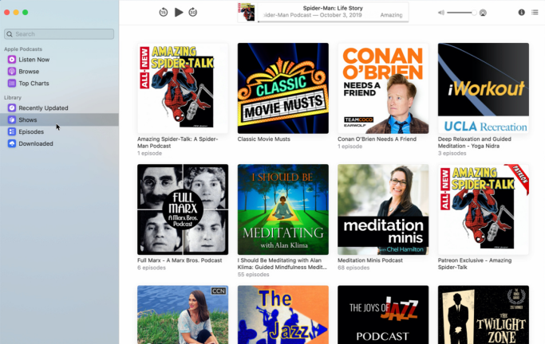Screen dimensions: 545x344
Task: Click the Downloaded cloud icon
Action: (x=12, y=143)
